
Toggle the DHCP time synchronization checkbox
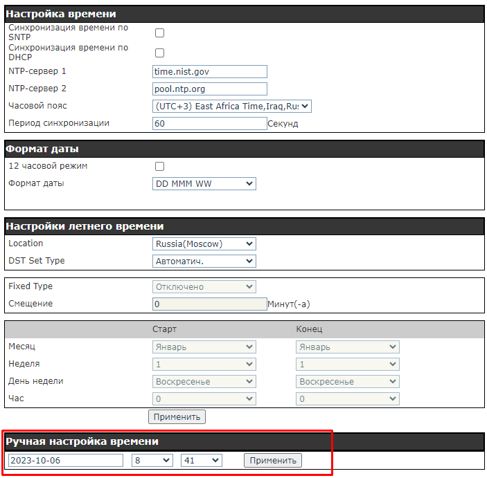[159, 53]
